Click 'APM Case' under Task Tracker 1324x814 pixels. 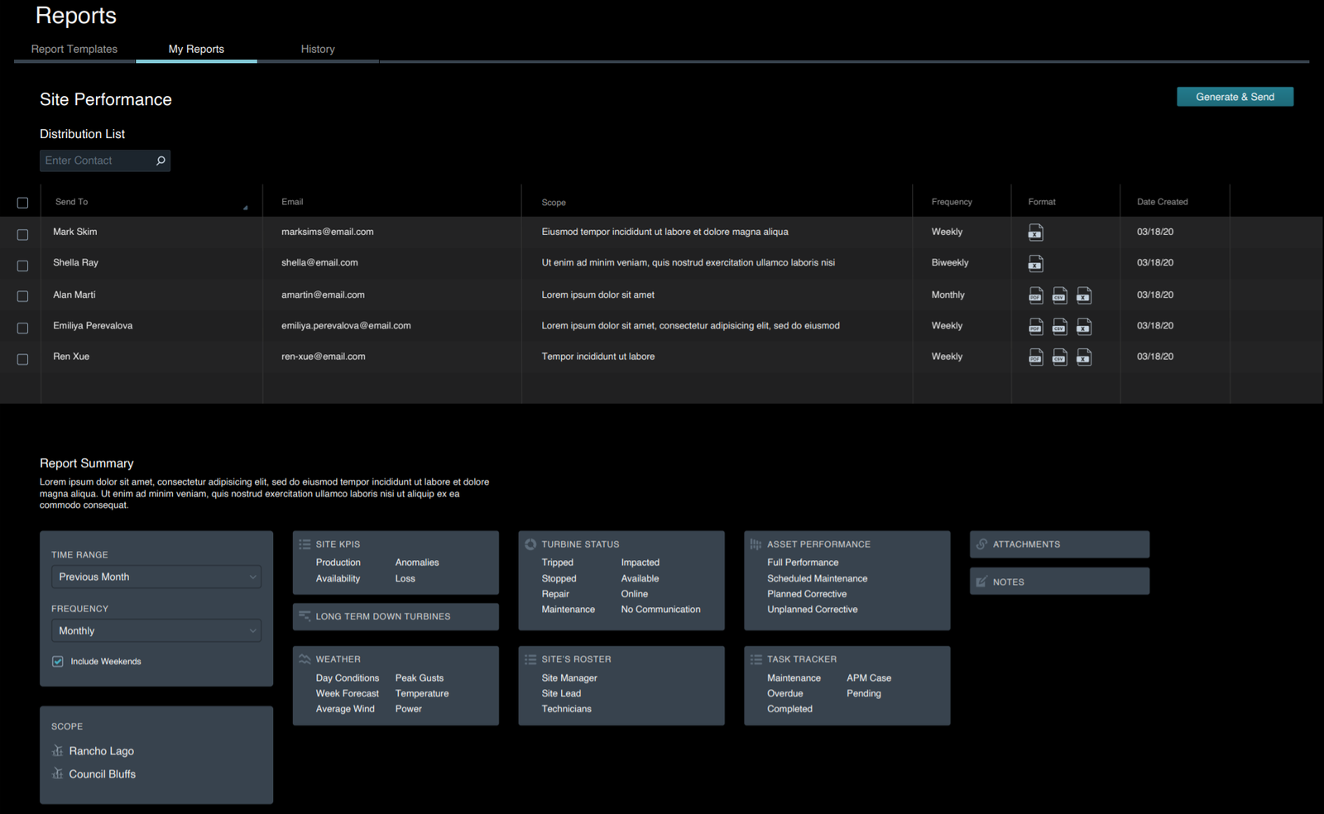pyautogui.click(x=869, y=678)
